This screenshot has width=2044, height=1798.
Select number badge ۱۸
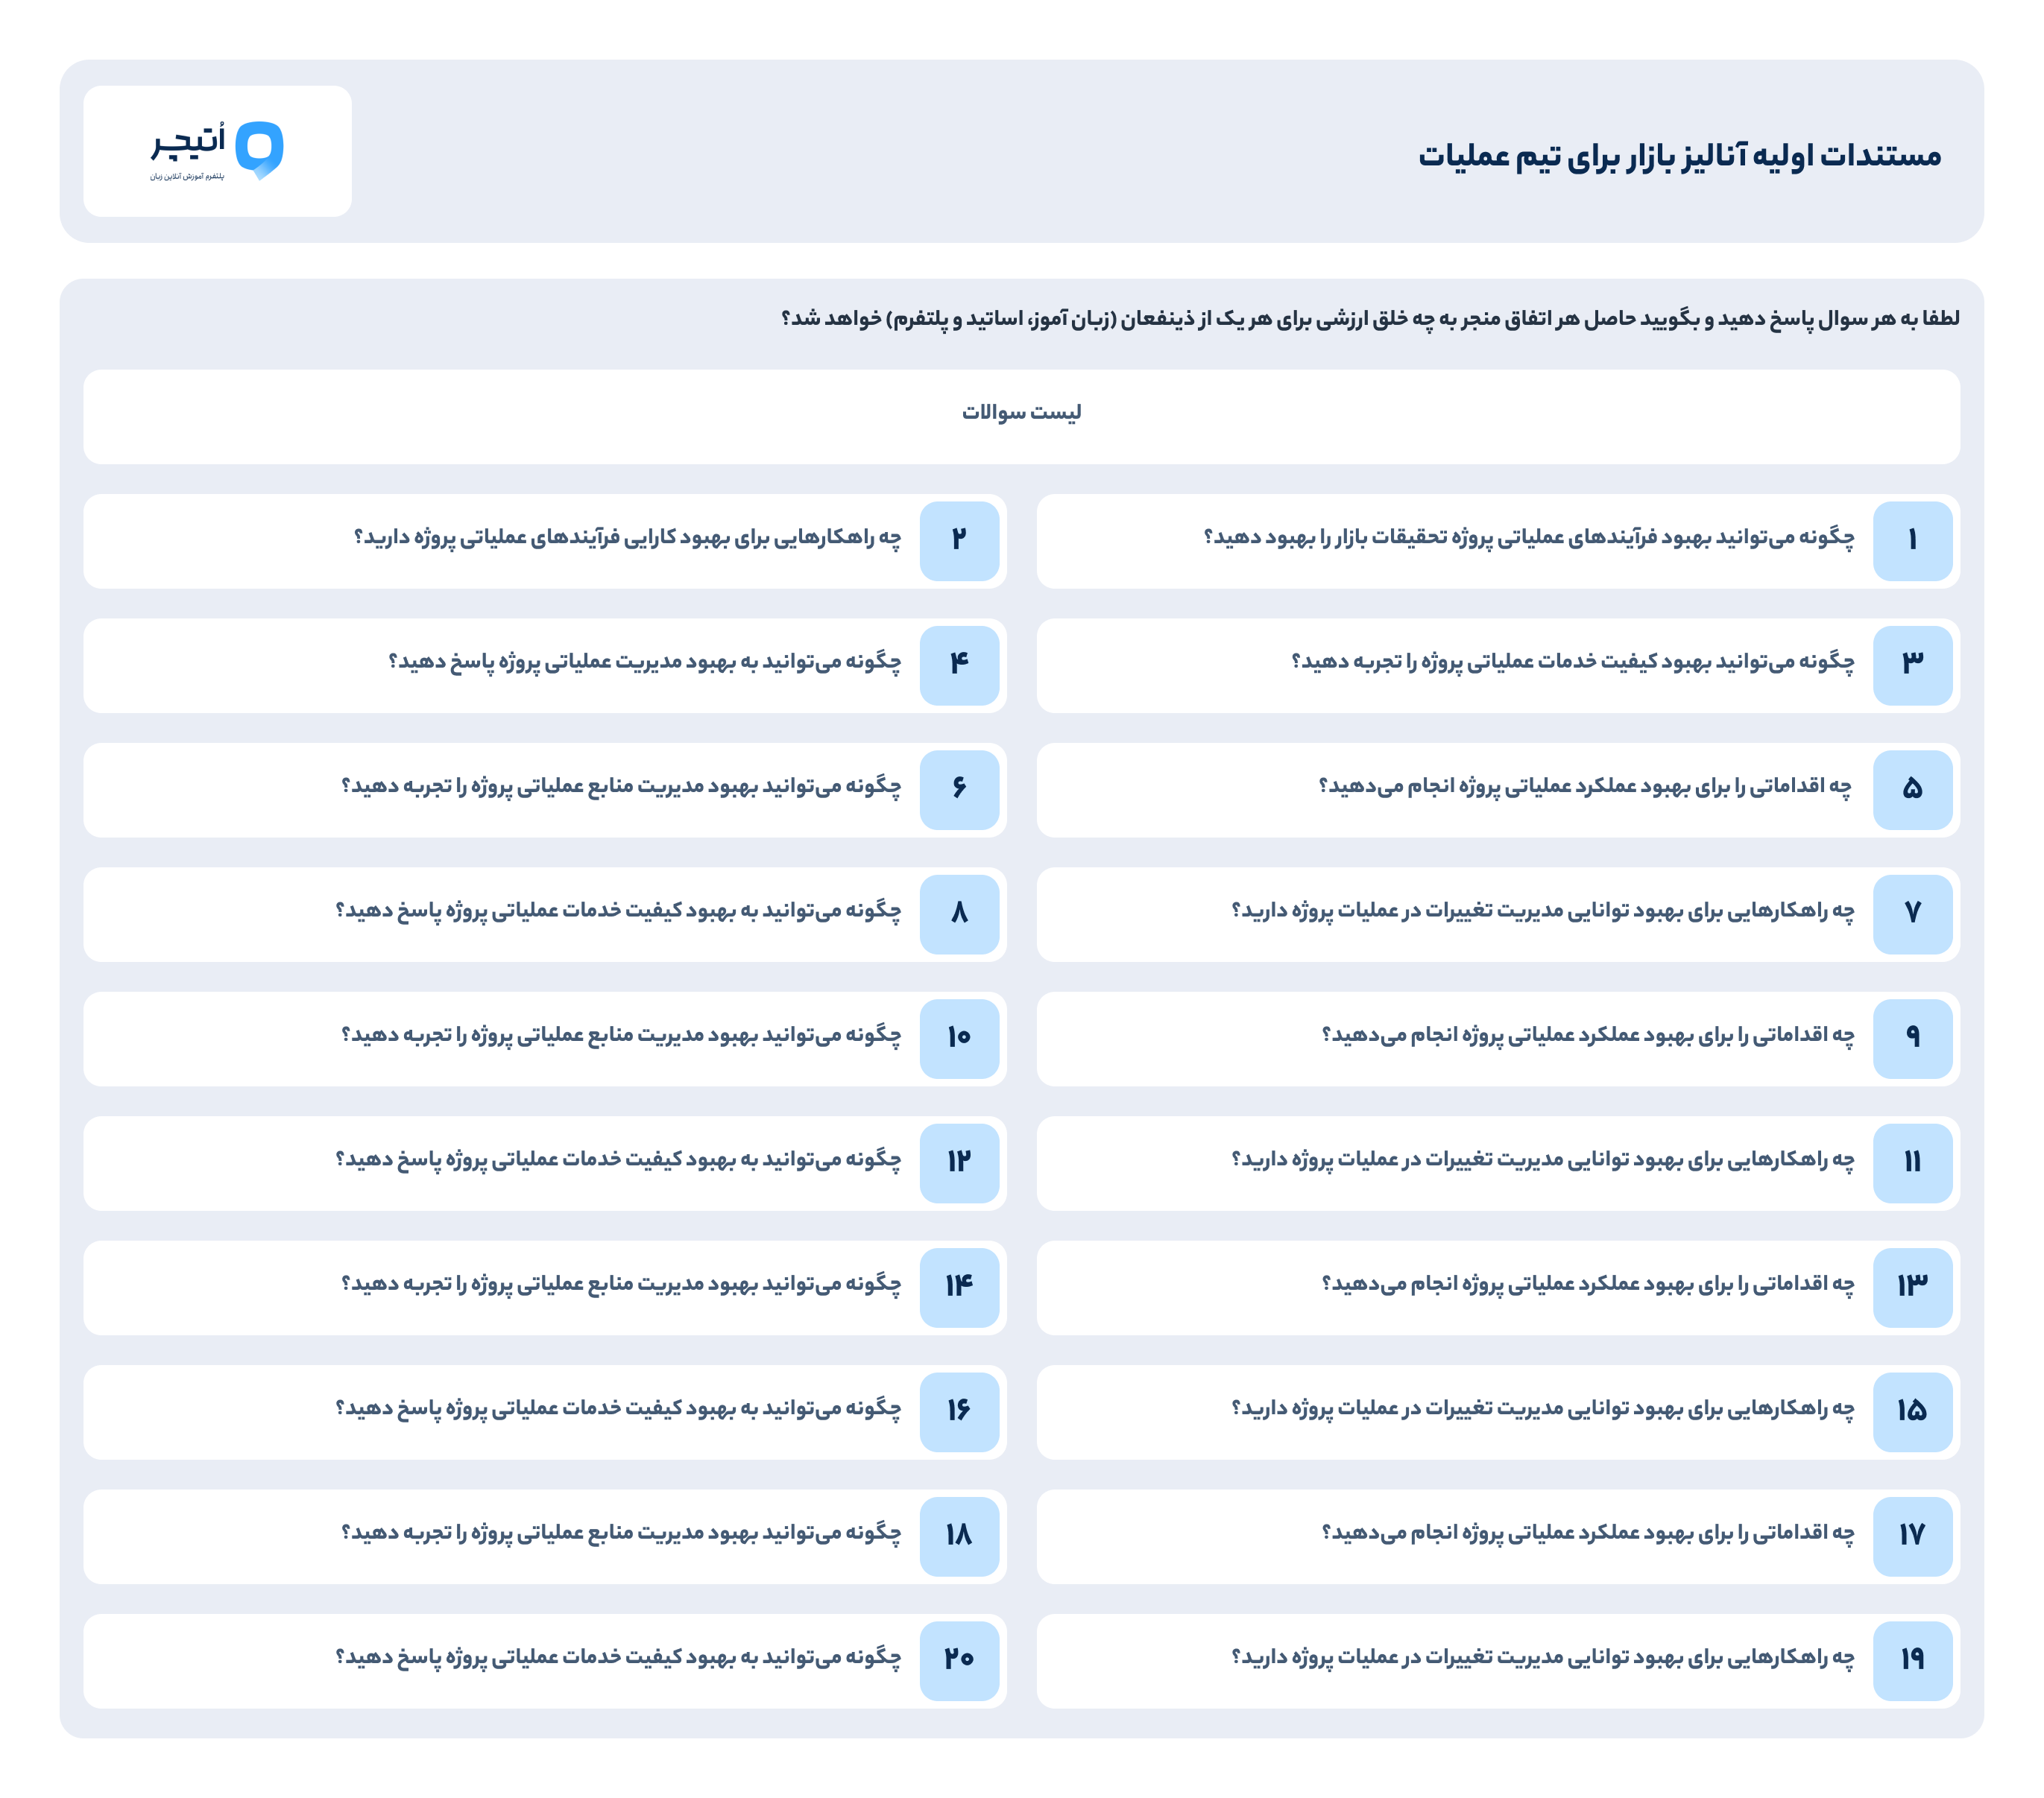[959, 1536]
